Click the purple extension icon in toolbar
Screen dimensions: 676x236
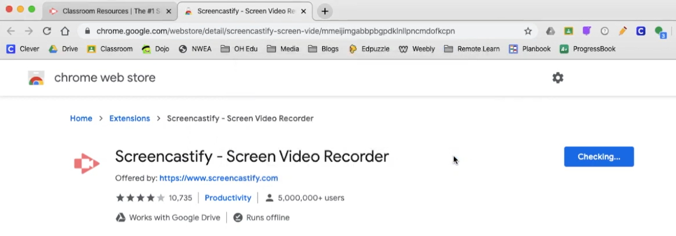[587, 31]
